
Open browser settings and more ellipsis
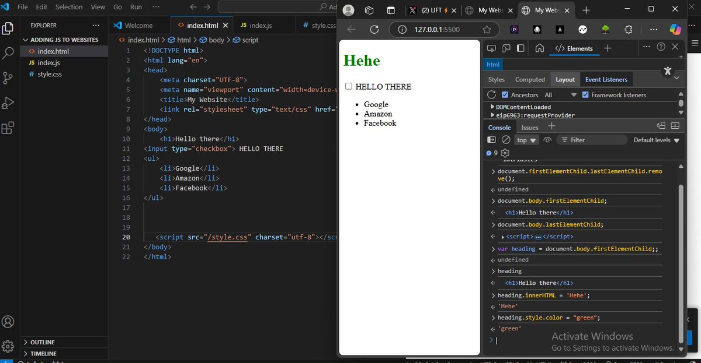pos(653,29)
